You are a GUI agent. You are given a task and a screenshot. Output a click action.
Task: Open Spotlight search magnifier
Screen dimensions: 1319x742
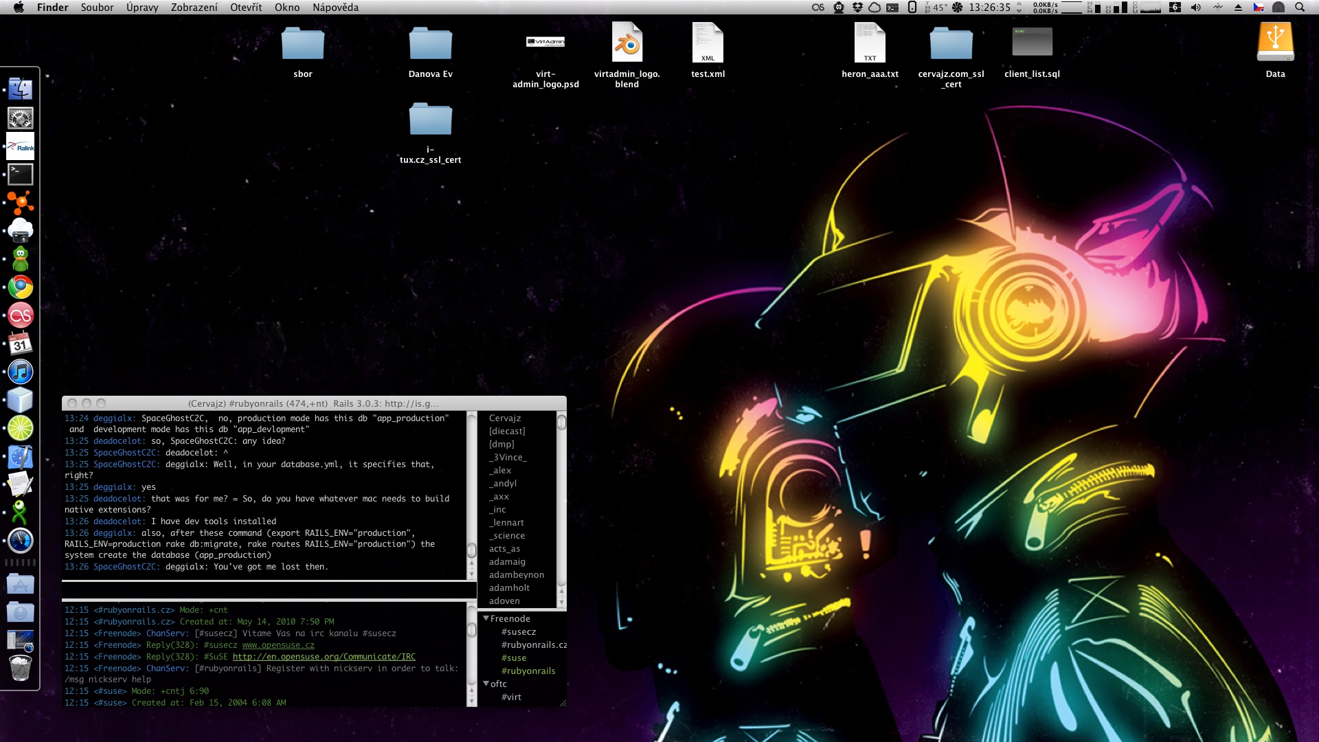(x=1300, y=7)
